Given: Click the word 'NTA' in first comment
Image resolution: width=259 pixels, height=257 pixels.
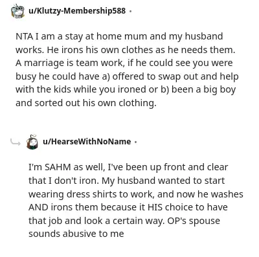Looking at the screenshot, I should point(24,36).
